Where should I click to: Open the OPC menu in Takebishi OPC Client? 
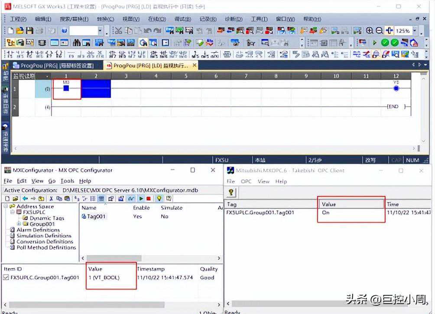coord(246,181)
